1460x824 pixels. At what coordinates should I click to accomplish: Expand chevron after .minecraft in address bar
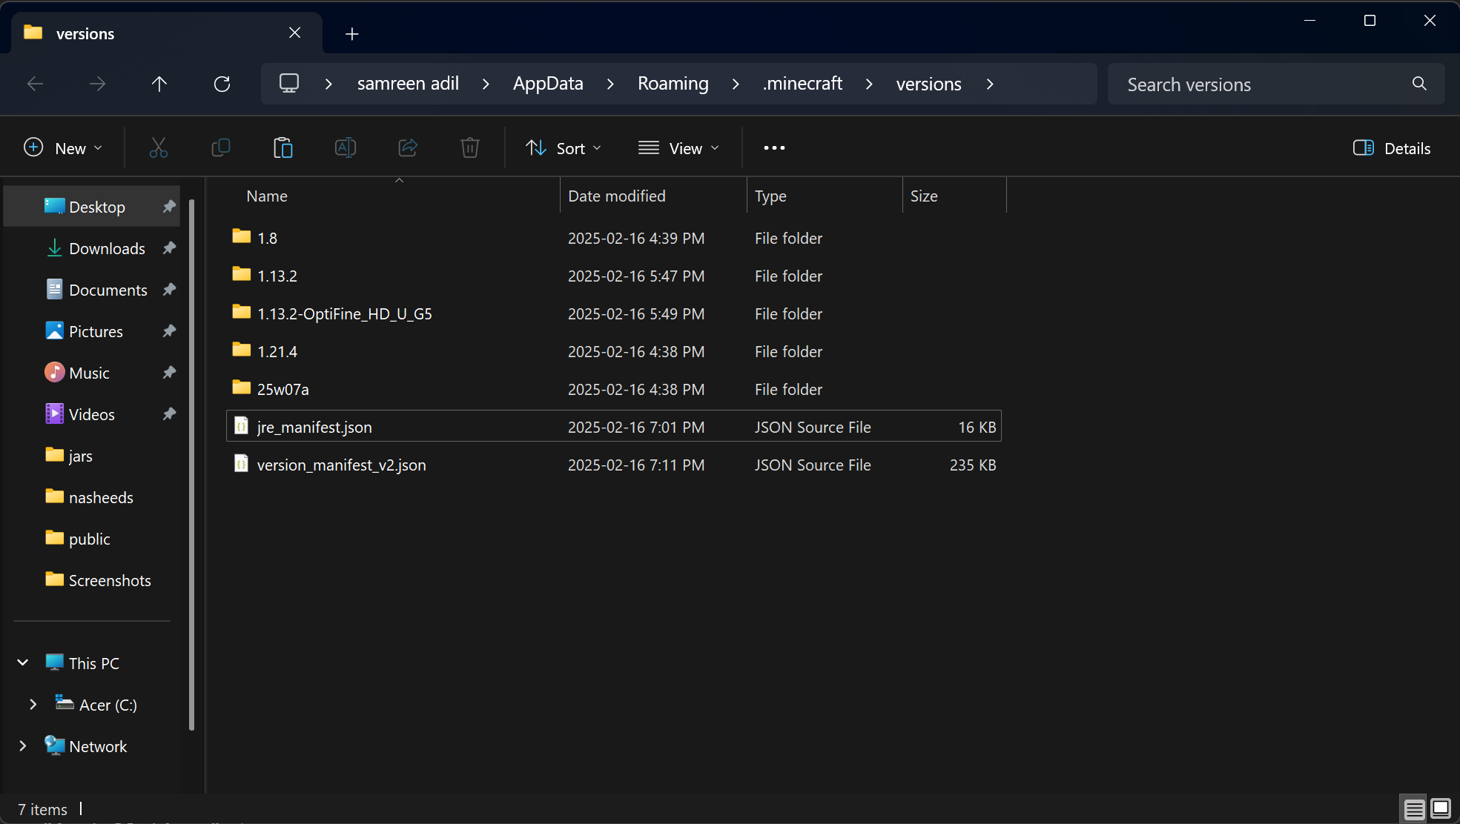coord(869,84)
